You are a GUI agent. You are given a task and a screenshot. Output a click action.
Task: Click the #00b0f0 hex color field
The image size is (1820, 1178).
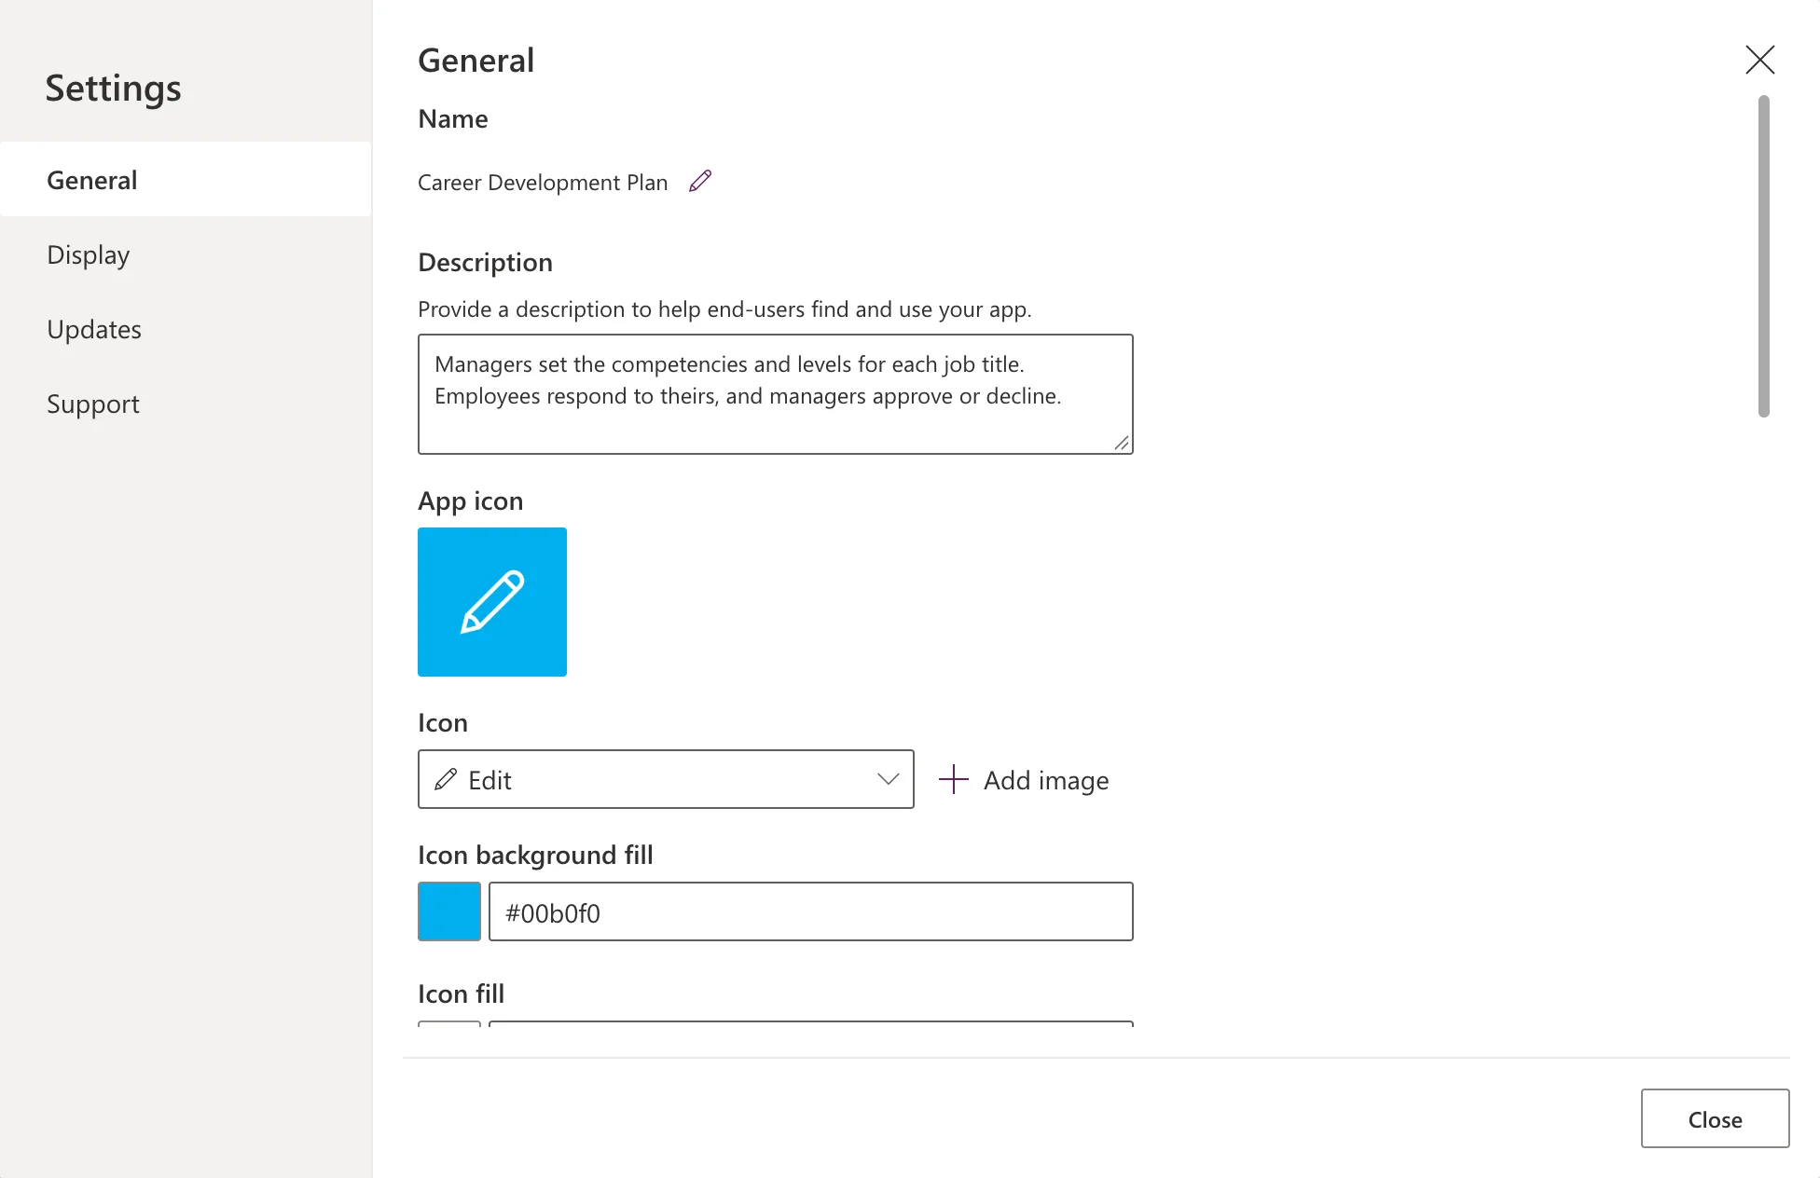coord(811,911)
